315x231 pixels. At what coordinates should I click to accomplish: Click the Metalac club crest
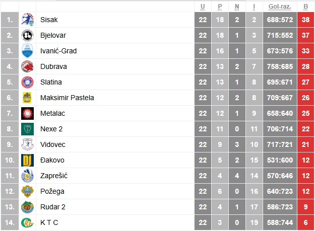27,114
